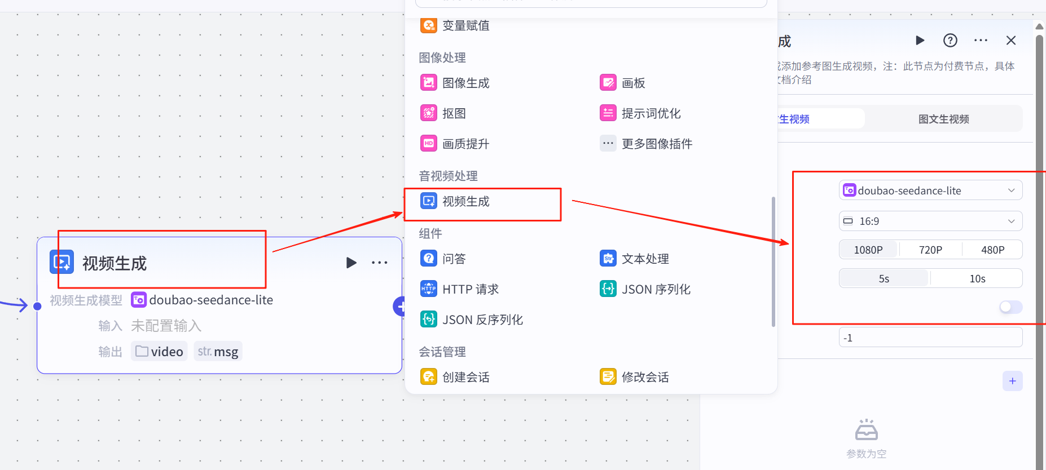Viewport: 1046px width, 470px height.
Task: Select the 问答 question icon
Action: [x=429, y=259]
